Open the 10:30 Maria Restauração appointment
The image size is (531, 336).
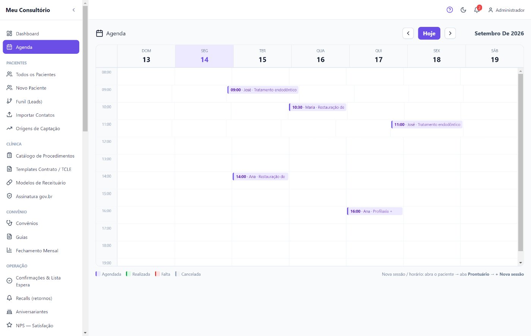pos(317,107)
